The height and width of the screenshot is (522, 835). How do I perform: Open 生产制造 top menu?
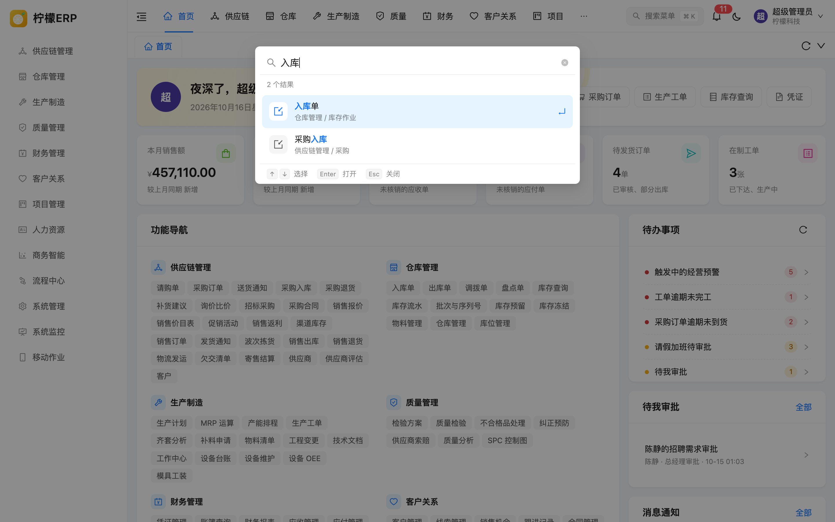pyautogui.click(x=336, y=16)
